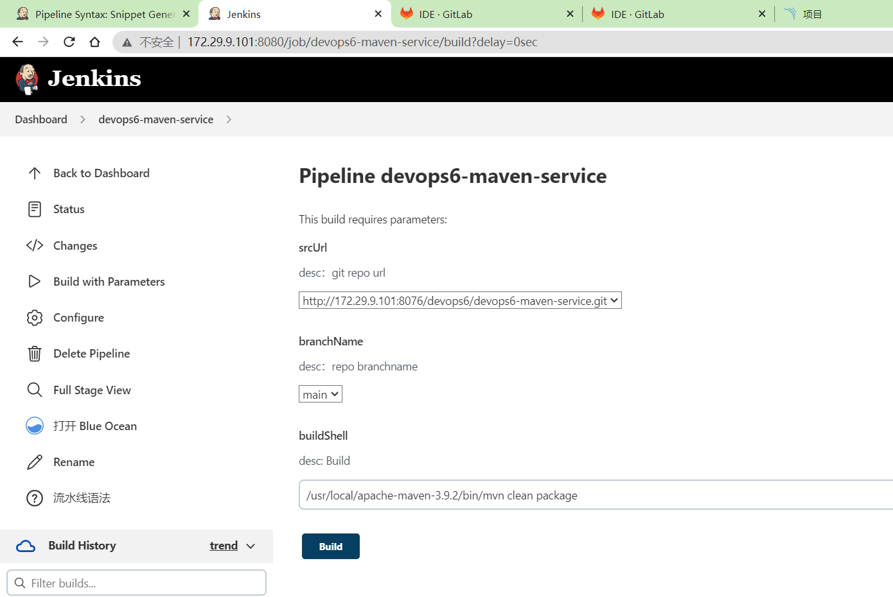This screenshot has width=893, height=597.
Task: Click the branchName parameter label
Action: pyautogui.click(x=331, y=342)
